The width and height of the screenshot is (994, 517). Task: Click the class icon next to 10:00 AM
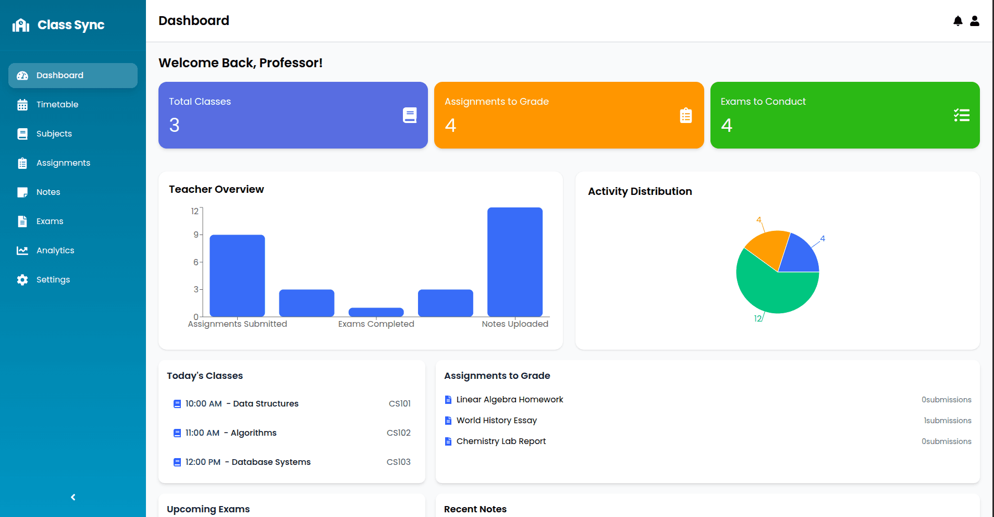click(x=177, y=404)
